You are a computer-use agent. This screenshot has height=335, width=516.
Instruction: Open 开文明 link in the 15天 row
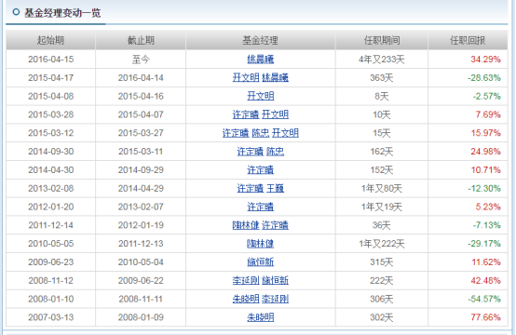[x=285, y=133]
